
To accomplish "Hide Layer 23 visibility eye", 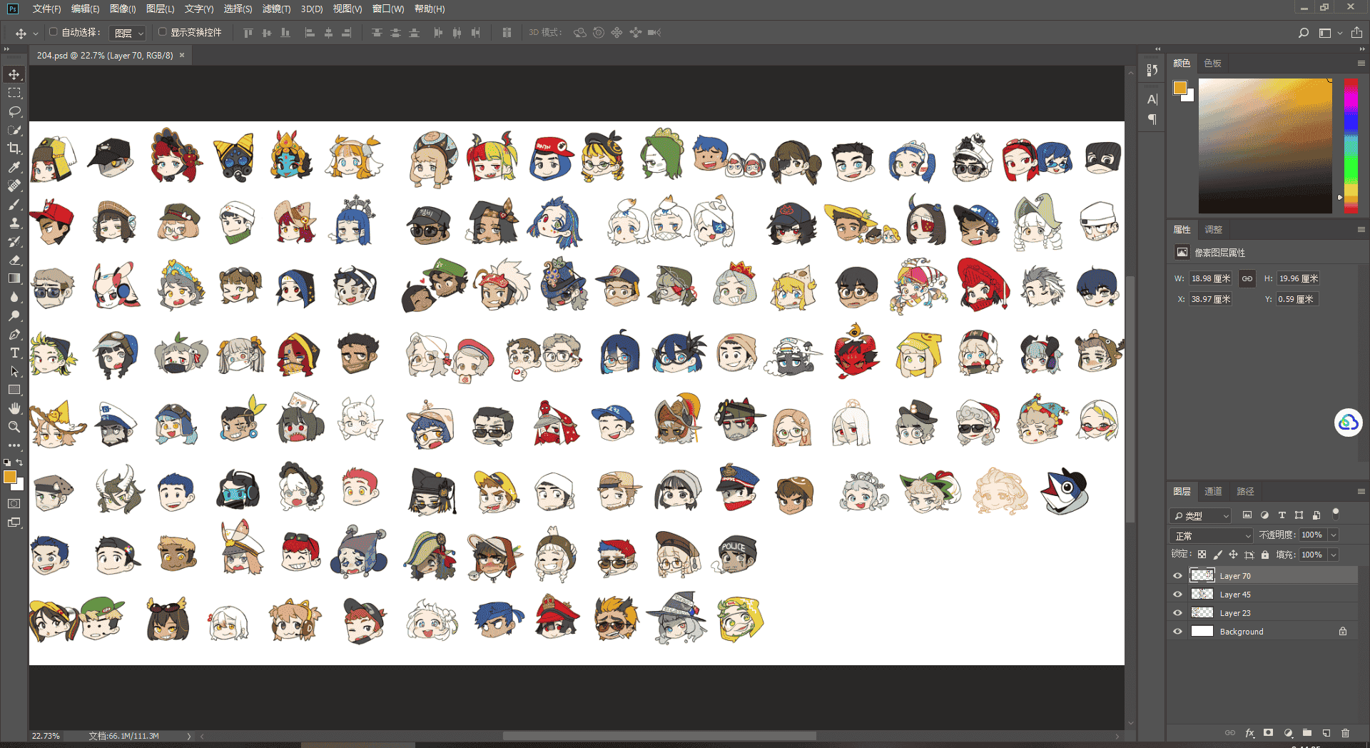I will 1177,613.
